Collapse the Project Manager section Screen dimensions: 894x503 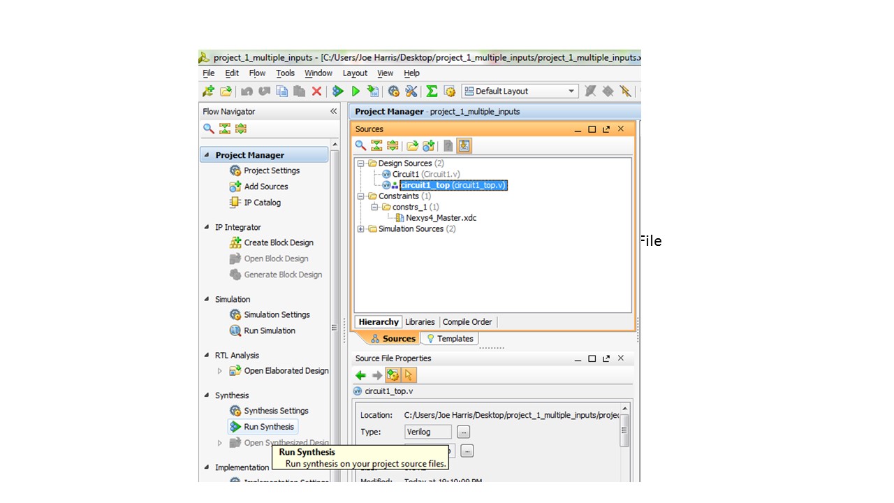pos(207,155)
